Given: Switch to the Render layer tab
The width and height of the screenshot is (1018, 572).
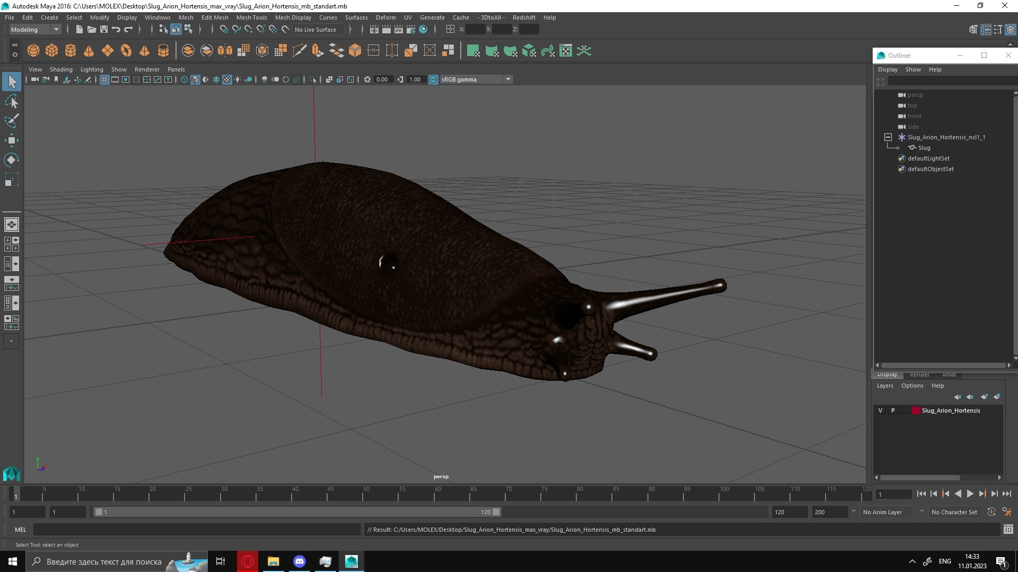Looking at the screenshot, I should click(x=919, y=374).
